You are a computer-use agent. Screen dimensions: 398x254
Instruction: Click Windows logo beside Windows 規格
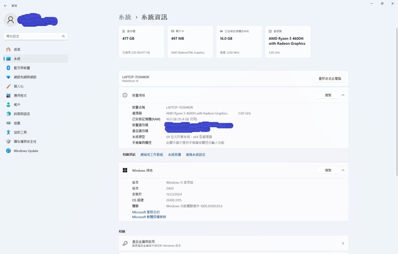point(125,170)
